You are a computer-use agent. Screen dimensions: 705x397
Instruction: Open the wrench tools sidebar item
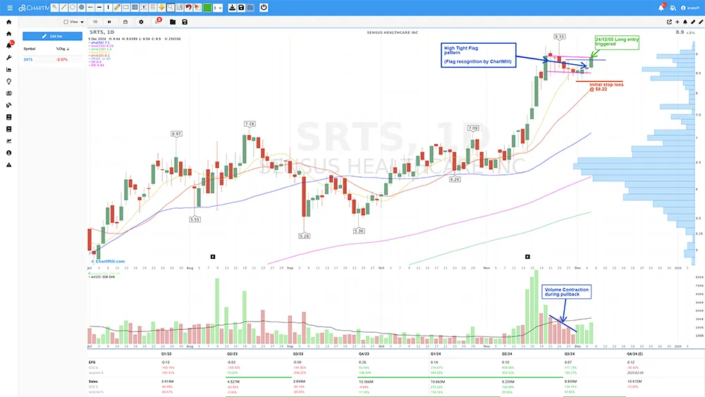8,58
